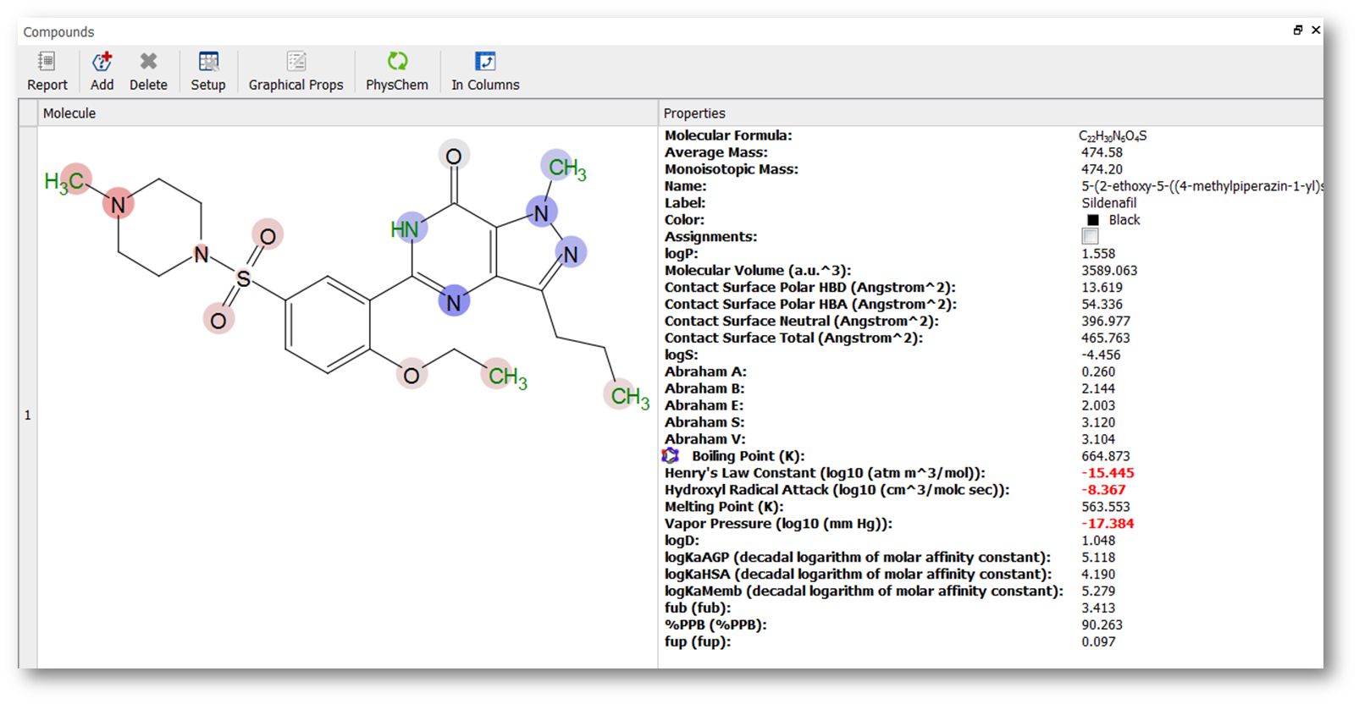Run PhysChem property calculation

396,63
